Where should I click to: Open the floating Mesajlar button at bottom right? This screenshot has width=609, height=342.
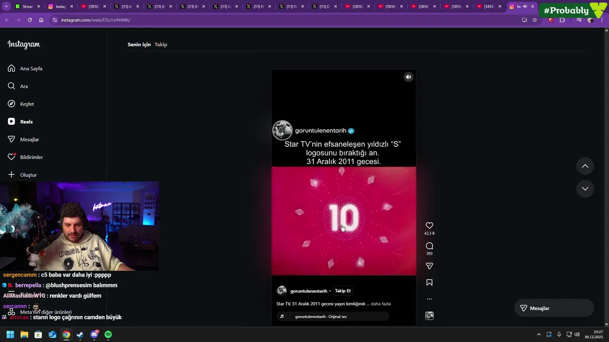pyautogui.click(x=554, y=308)
